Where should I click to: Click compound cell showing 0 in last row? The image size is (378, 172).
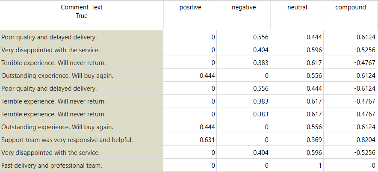[x=373, y=166]
